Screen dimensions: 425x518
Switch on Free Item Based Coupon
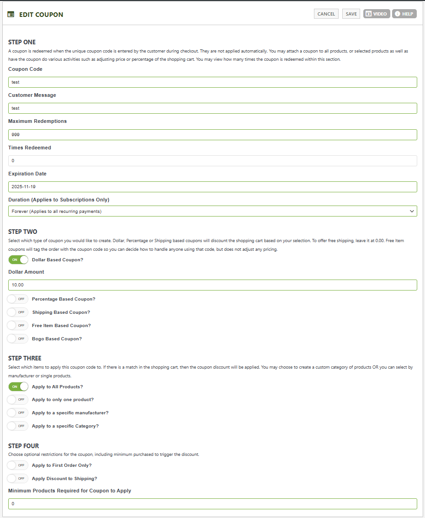pos(18,326)
